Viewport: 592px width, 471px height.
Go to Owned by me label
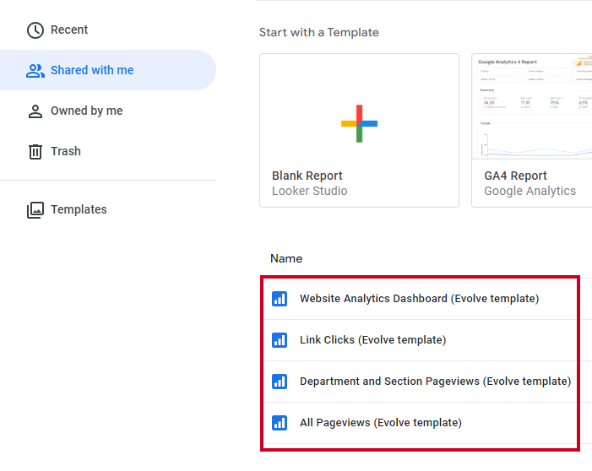pos(87,111)
